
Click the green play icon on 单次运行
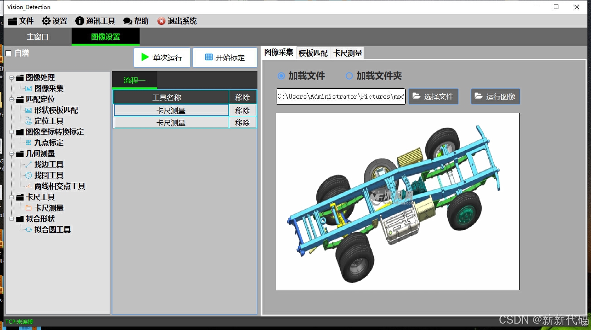(x=145, y=57)
